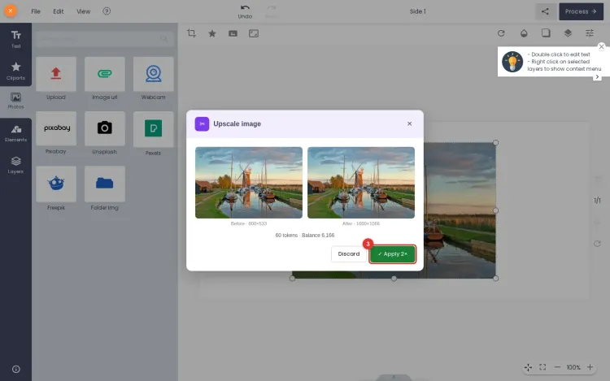Click the Discard button

[349, 253]
